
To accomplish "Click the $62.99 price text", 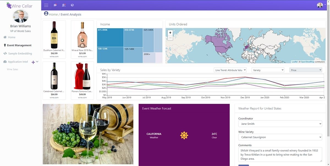I will 54,53.
